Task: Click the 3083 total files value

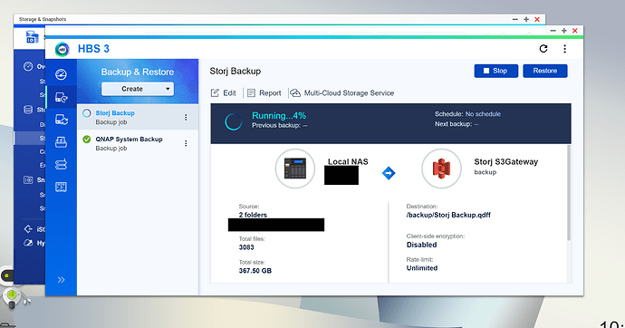Action: [246, 247]
